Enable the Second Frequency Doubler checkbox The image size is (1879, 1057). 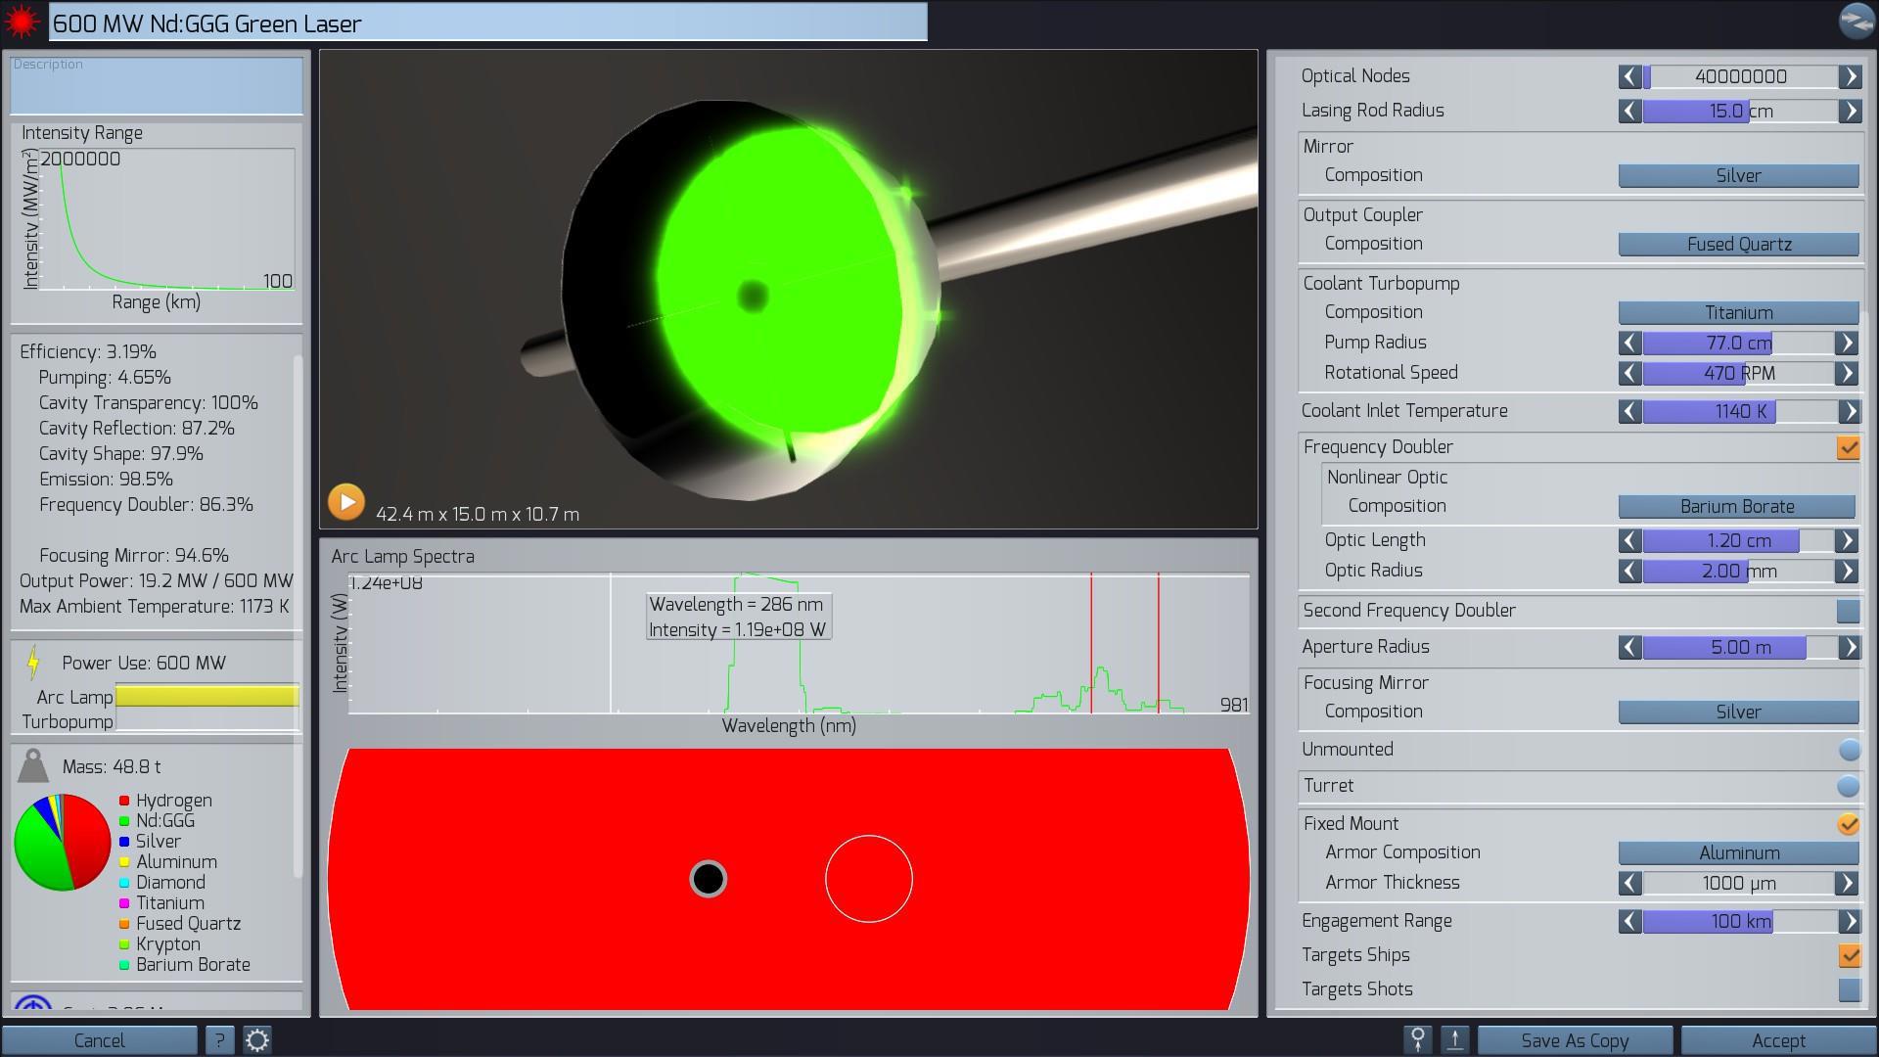pos(1848,611)
